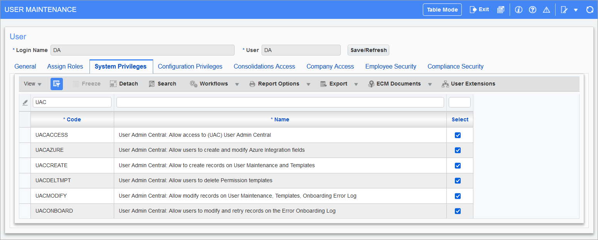Toggle the blue query filter icon

tap(57, 84)
